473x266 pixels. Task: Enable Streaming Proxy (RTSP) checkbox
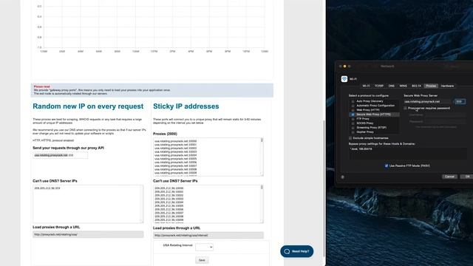pyautogui.click(x=353, y=128)
